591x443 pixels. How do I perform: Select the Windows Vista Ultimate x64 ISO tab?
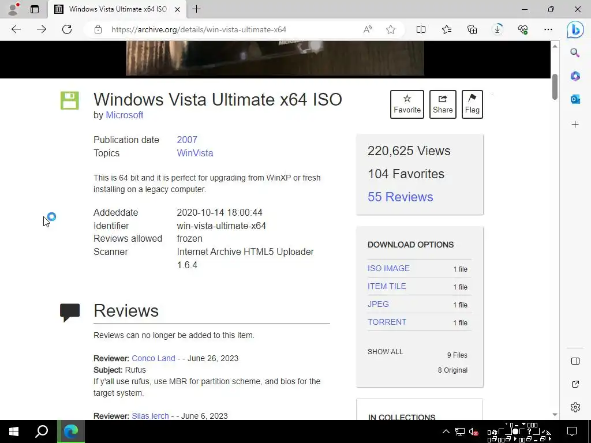[117, 9]
